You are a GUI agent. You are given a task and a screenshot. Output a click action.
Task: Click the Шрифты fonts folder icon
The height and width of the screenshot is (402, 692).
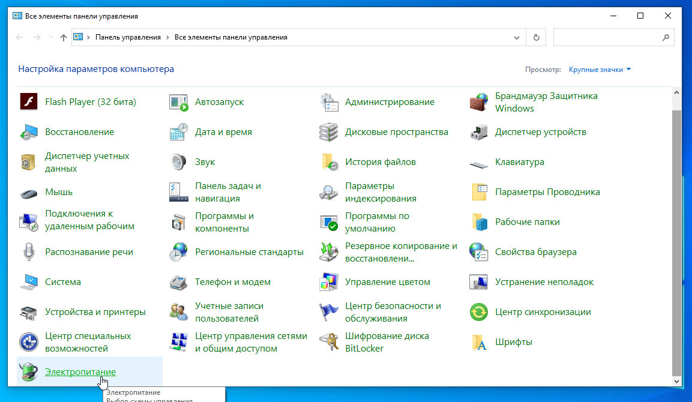click(479, 342)
